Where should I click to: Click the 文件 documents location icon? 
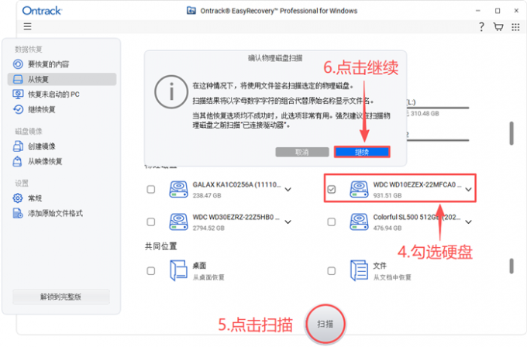point(359,270)
